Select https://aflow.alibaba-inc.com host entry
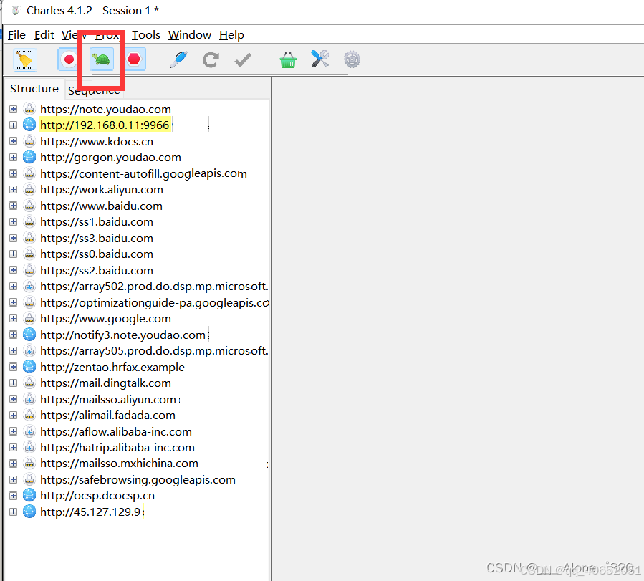The image size is (644, 581). (116, 431)
